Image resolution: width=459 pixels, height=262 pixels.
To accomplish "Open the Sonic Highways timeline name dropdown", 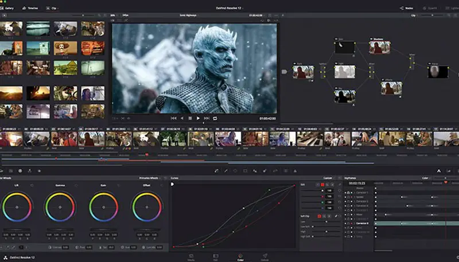I will click(x=189, y=15).
